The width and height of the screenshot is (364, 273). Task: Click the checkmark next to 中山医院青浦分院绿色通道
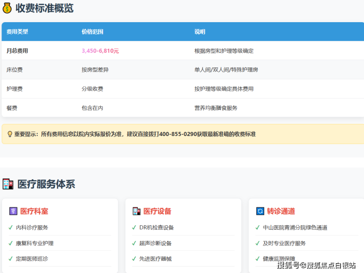coord(258,228)
